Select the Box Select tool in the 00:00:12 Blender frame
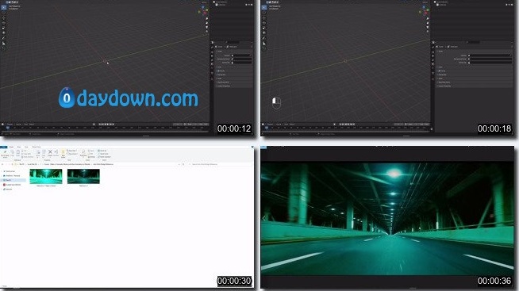This screenshot has width=519, height=291. pyautogui.click(x=4, y=7)
